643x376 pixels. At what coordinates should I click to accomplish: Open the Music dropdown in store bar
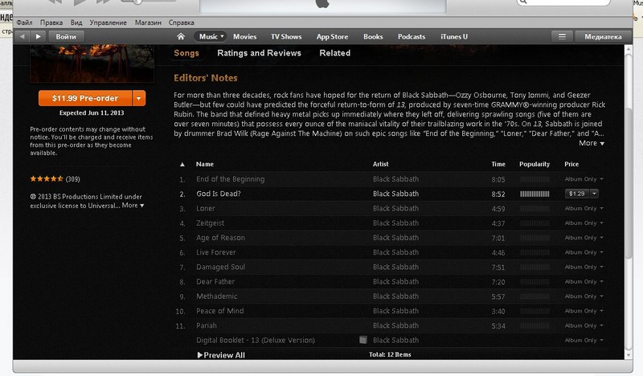[x=210, y=36]
